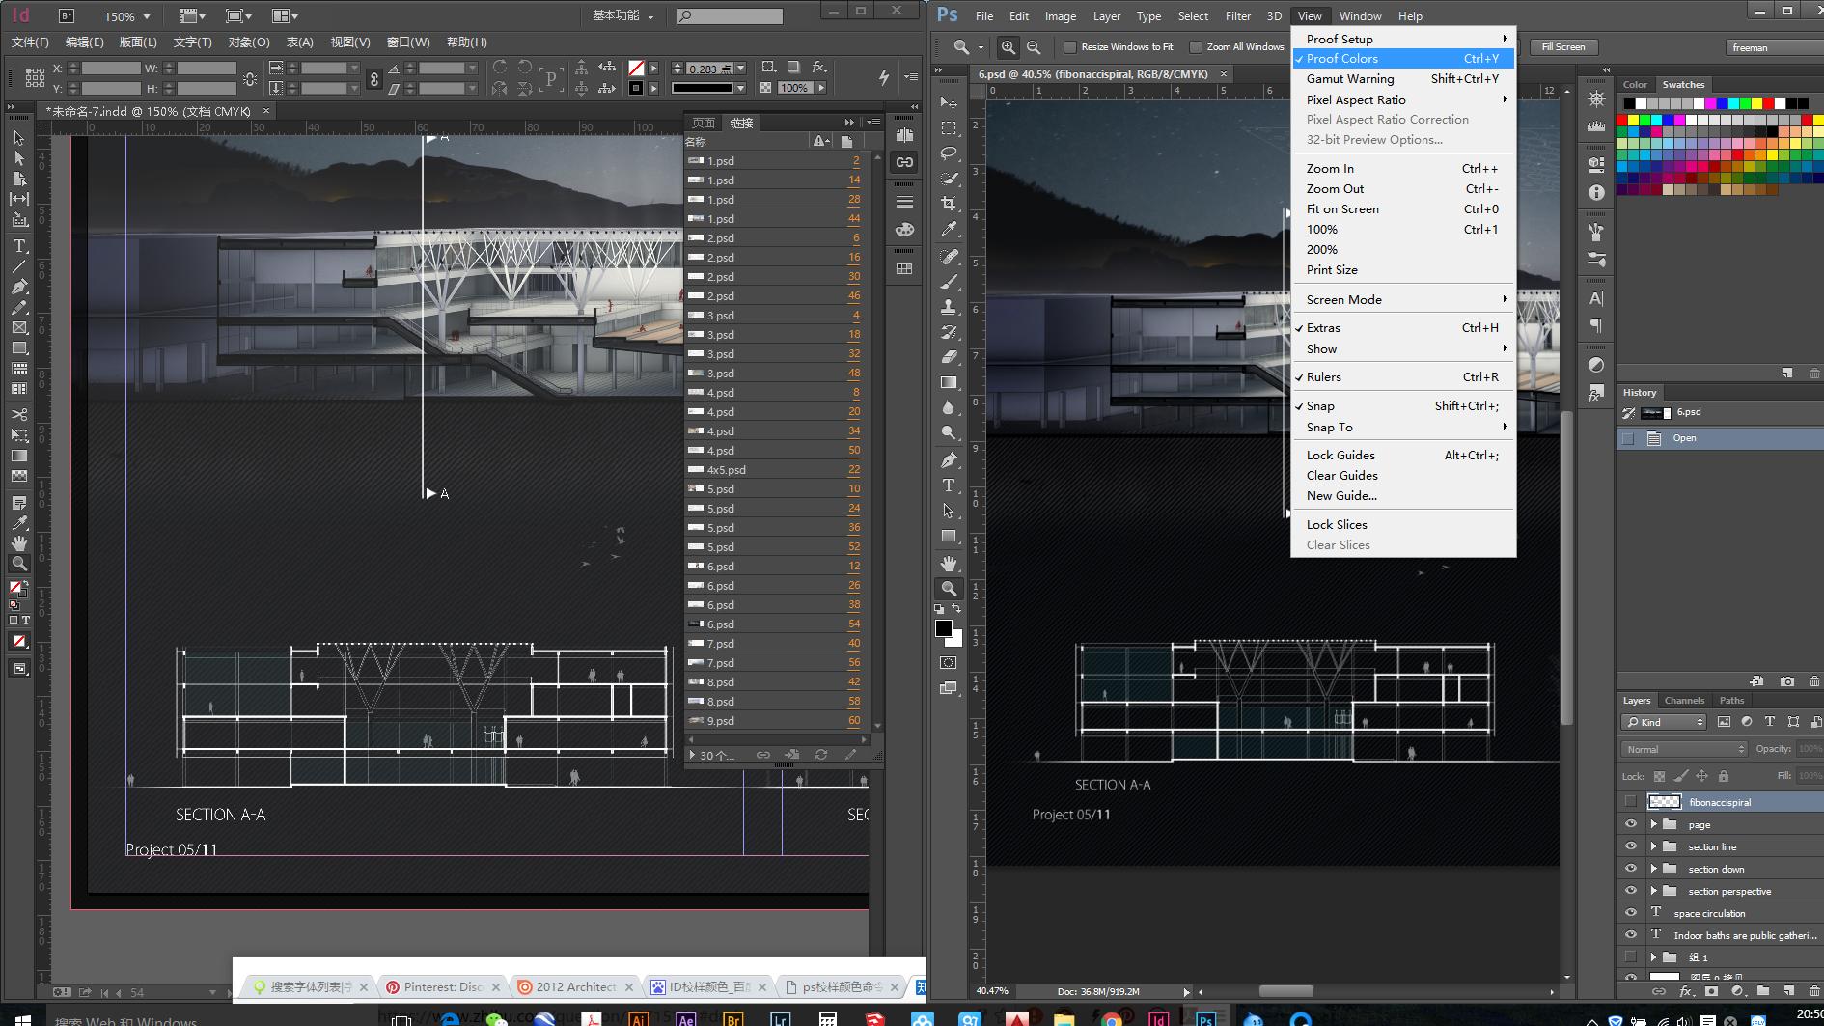Click the Relink icon in InDesign's Links panel
The image size is (1824, 1026).
point(764,754)
